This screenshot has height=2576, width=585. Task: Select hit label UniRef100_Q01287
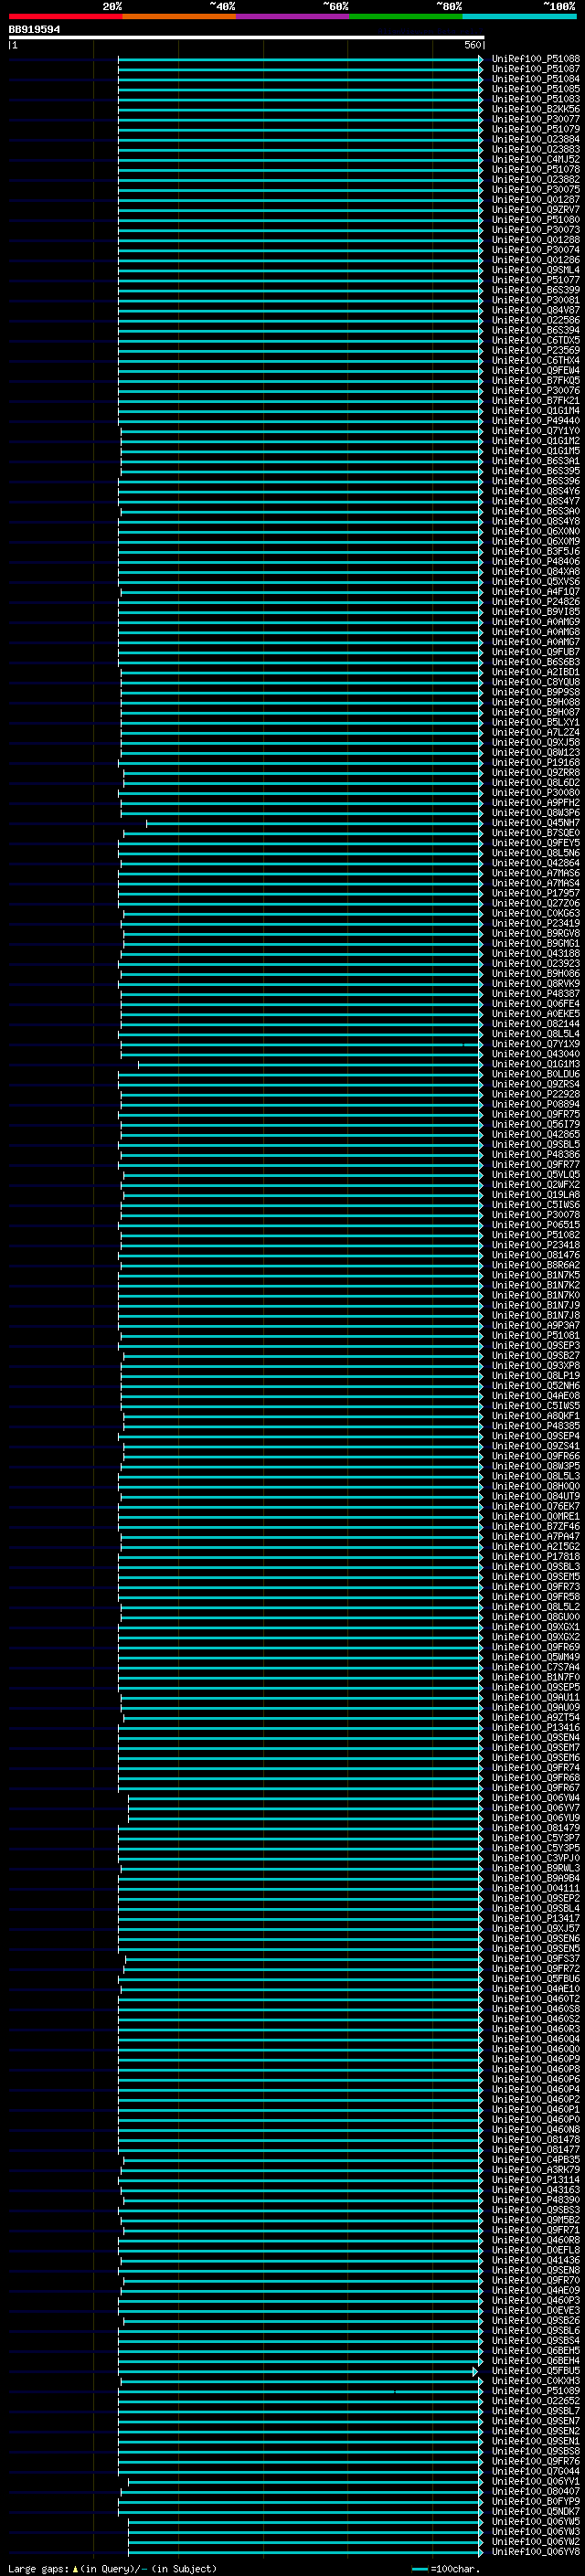click(536, 200)
